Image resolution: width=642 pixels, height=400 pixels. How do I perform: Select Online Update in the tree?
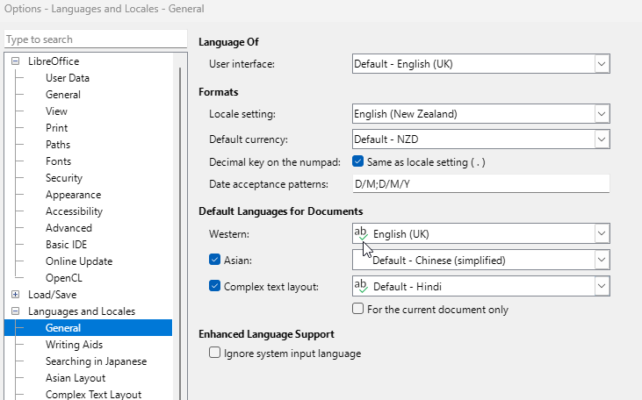pyautogui.click(x=79, y=261)
